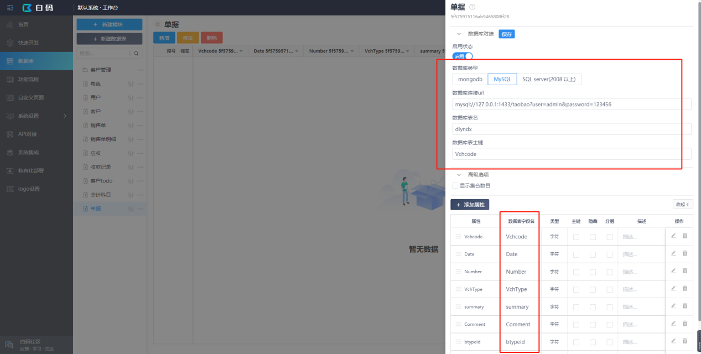The height and width of the screenshot is (354, 701).
Task: Delete the VchType attribute via trash icon
Action: 685,288
